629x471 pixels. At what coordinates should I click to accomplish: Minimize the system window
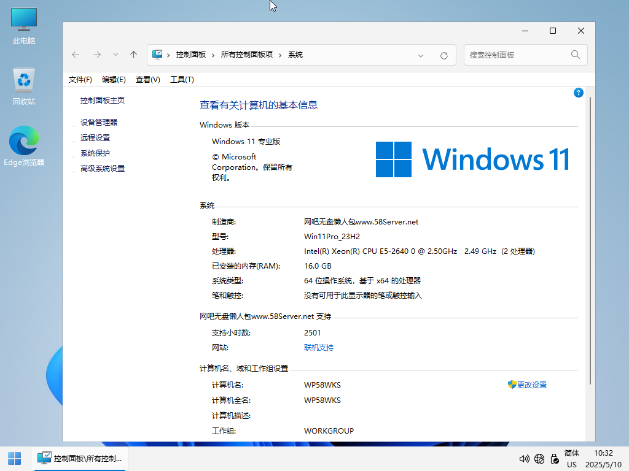(x=525, y=31)
